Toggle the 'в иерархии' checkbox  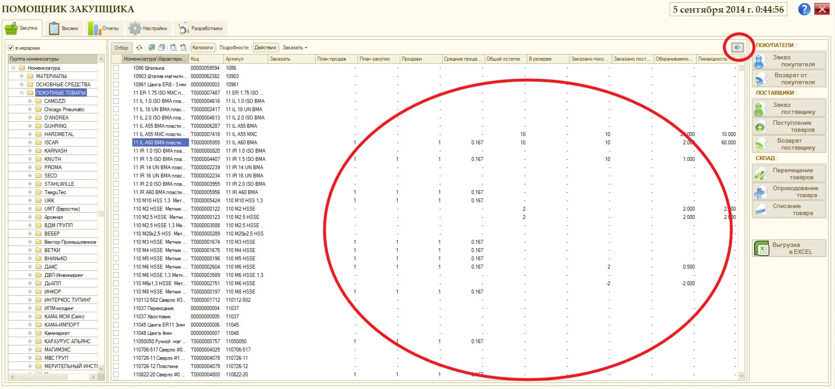click(11, 48)
